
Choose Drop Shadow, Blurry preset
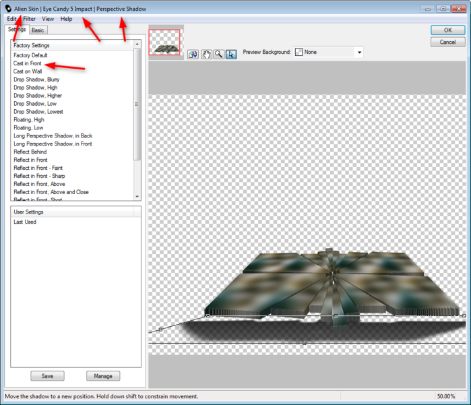click(x=36, y=80)
